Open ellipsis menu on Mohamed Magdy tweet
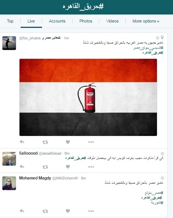This screenshot has height=218, width=173. pyautogui.click(x=91, y=211)
